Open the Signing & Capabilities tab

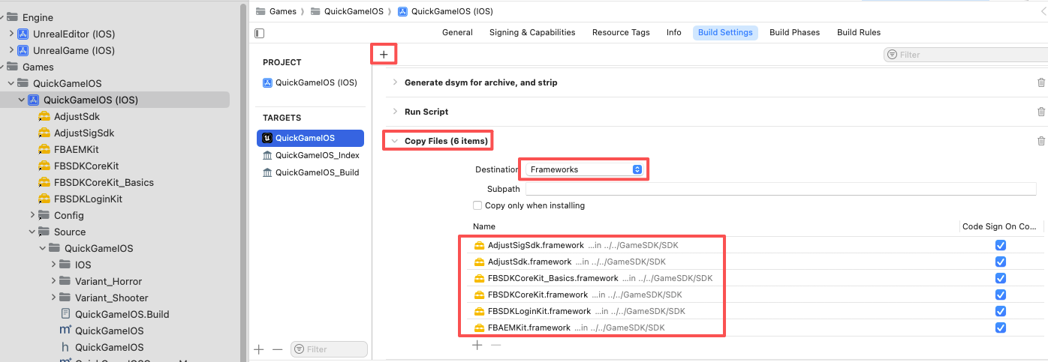coord(532,33)
